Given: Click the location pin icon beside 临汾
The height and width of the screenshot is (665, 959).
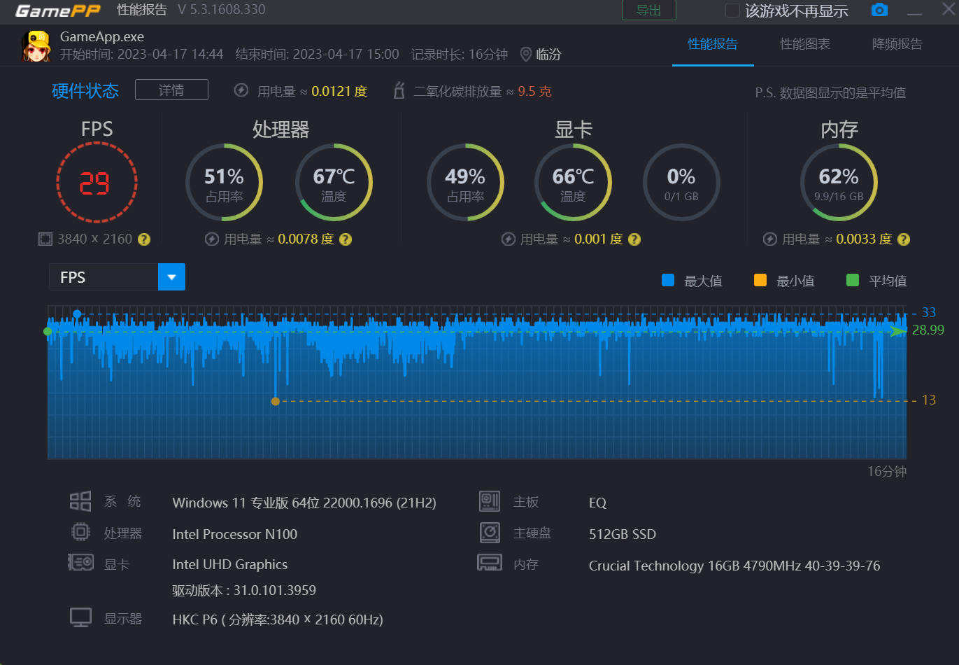Looking at the screenshot, I should tap(526, 54).
